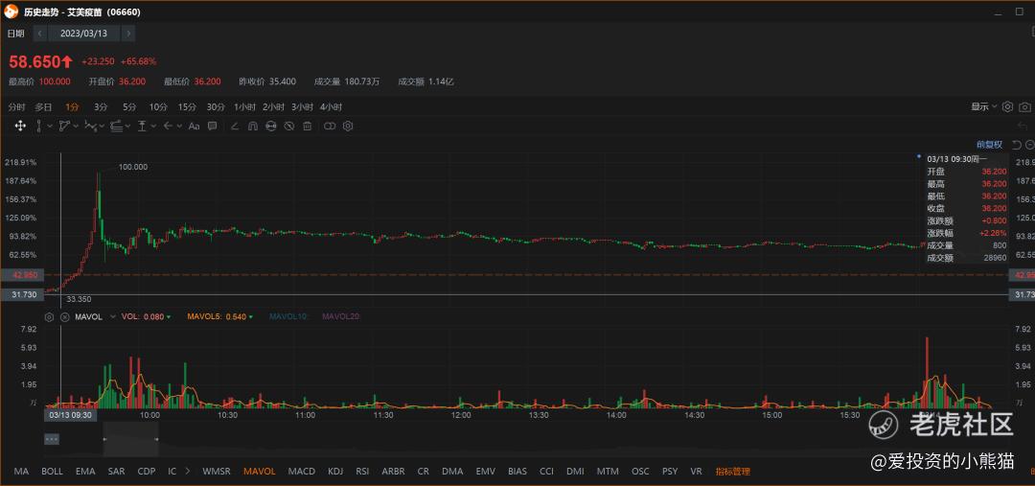
Task: Expand the wave tool options arrow
Action: pos(102,127)
